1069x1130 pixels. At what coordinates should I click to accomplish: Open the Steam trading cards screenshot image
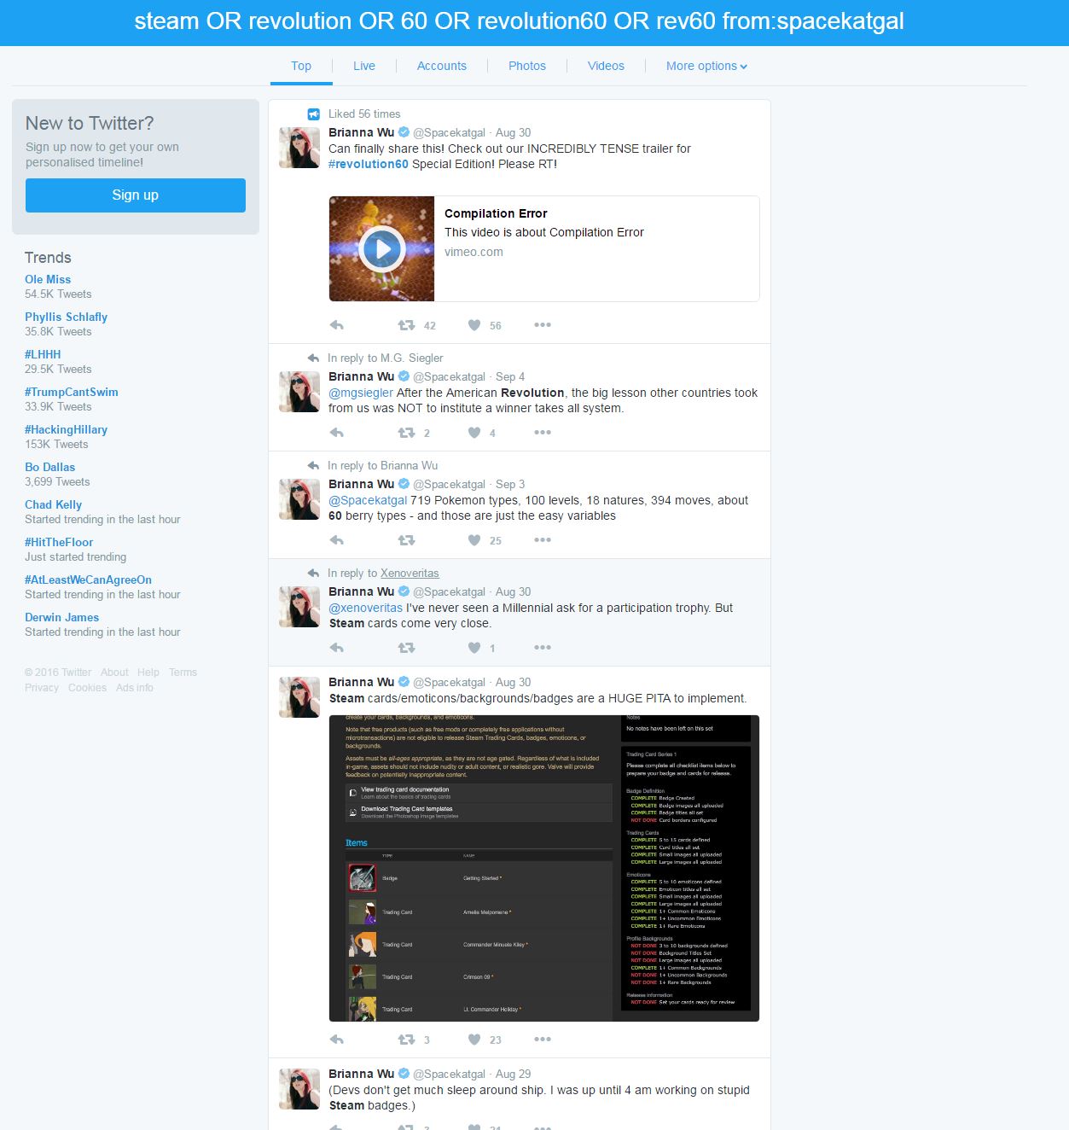(x=544, y=868)
